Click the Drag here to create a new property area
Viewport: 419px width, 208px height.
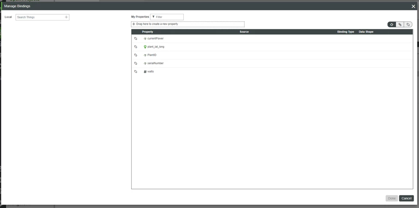pos(187,24)
